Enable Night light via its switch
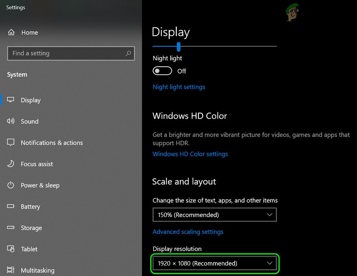 pos(162,71)
